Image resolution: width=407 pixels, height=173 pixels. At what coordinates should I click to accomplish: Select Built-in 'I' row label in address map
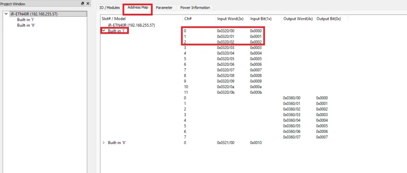117,31
